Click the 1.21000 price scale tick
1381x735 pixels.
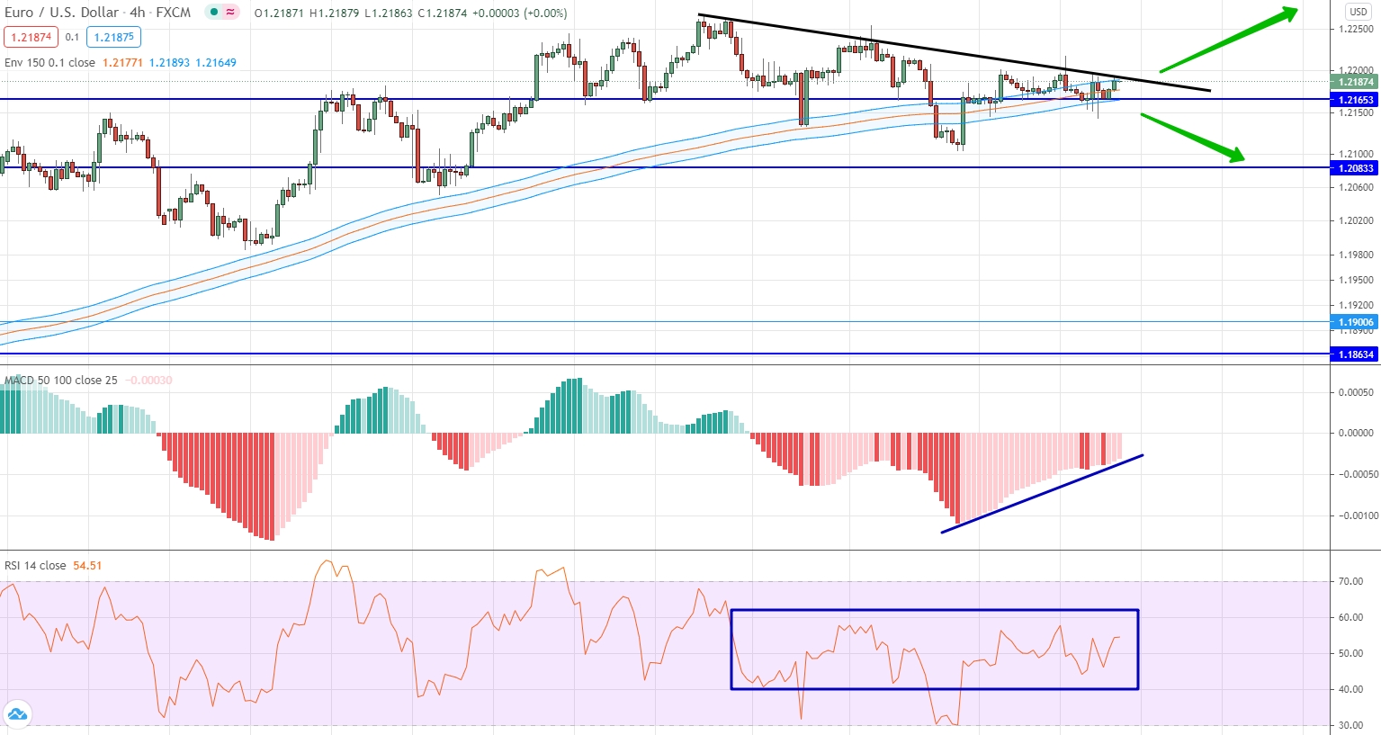(x=1356, y=155)
